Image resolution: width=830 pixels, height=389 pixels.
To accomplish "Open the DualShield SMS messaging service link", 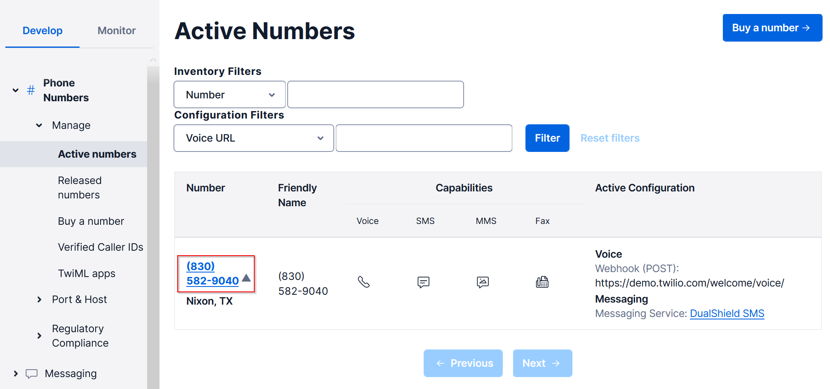I will pos(727,314).
